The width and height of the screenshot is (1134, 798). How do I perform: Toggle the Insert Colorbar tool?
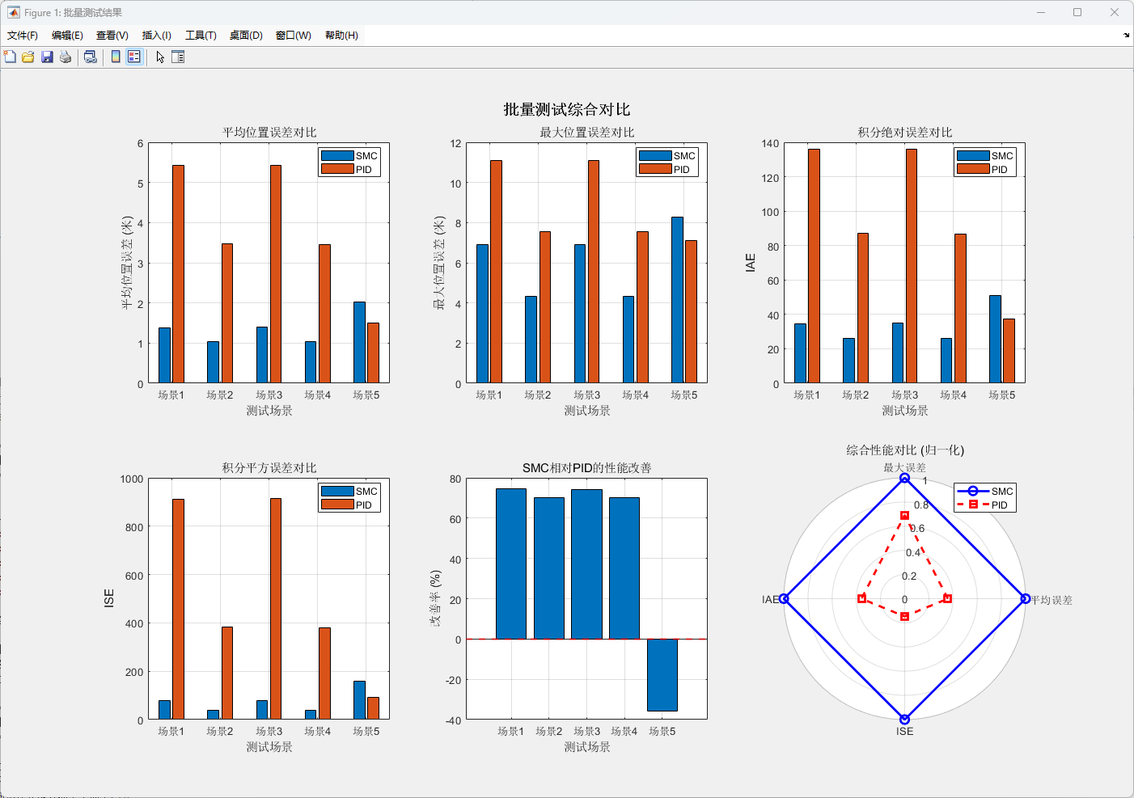[x=116, y=57]
